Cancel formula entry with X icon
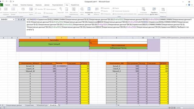This screenshot has width=194, height=109. coord(19,19)
